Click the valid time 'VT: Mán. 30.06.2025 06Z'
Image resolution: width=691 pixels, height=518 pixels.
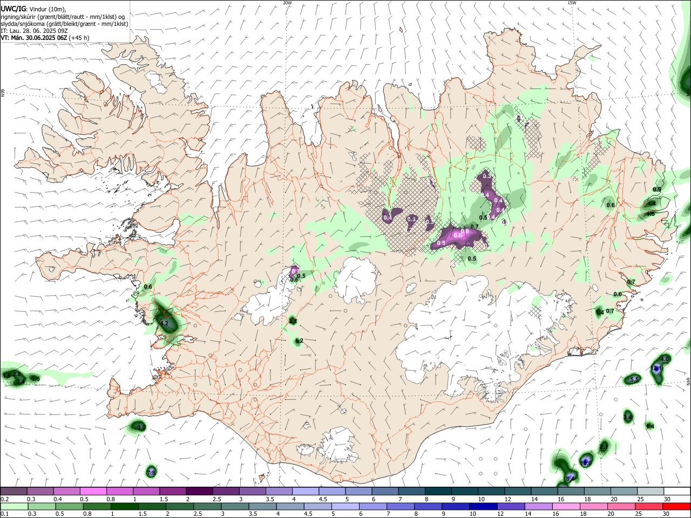coord(34,38)
